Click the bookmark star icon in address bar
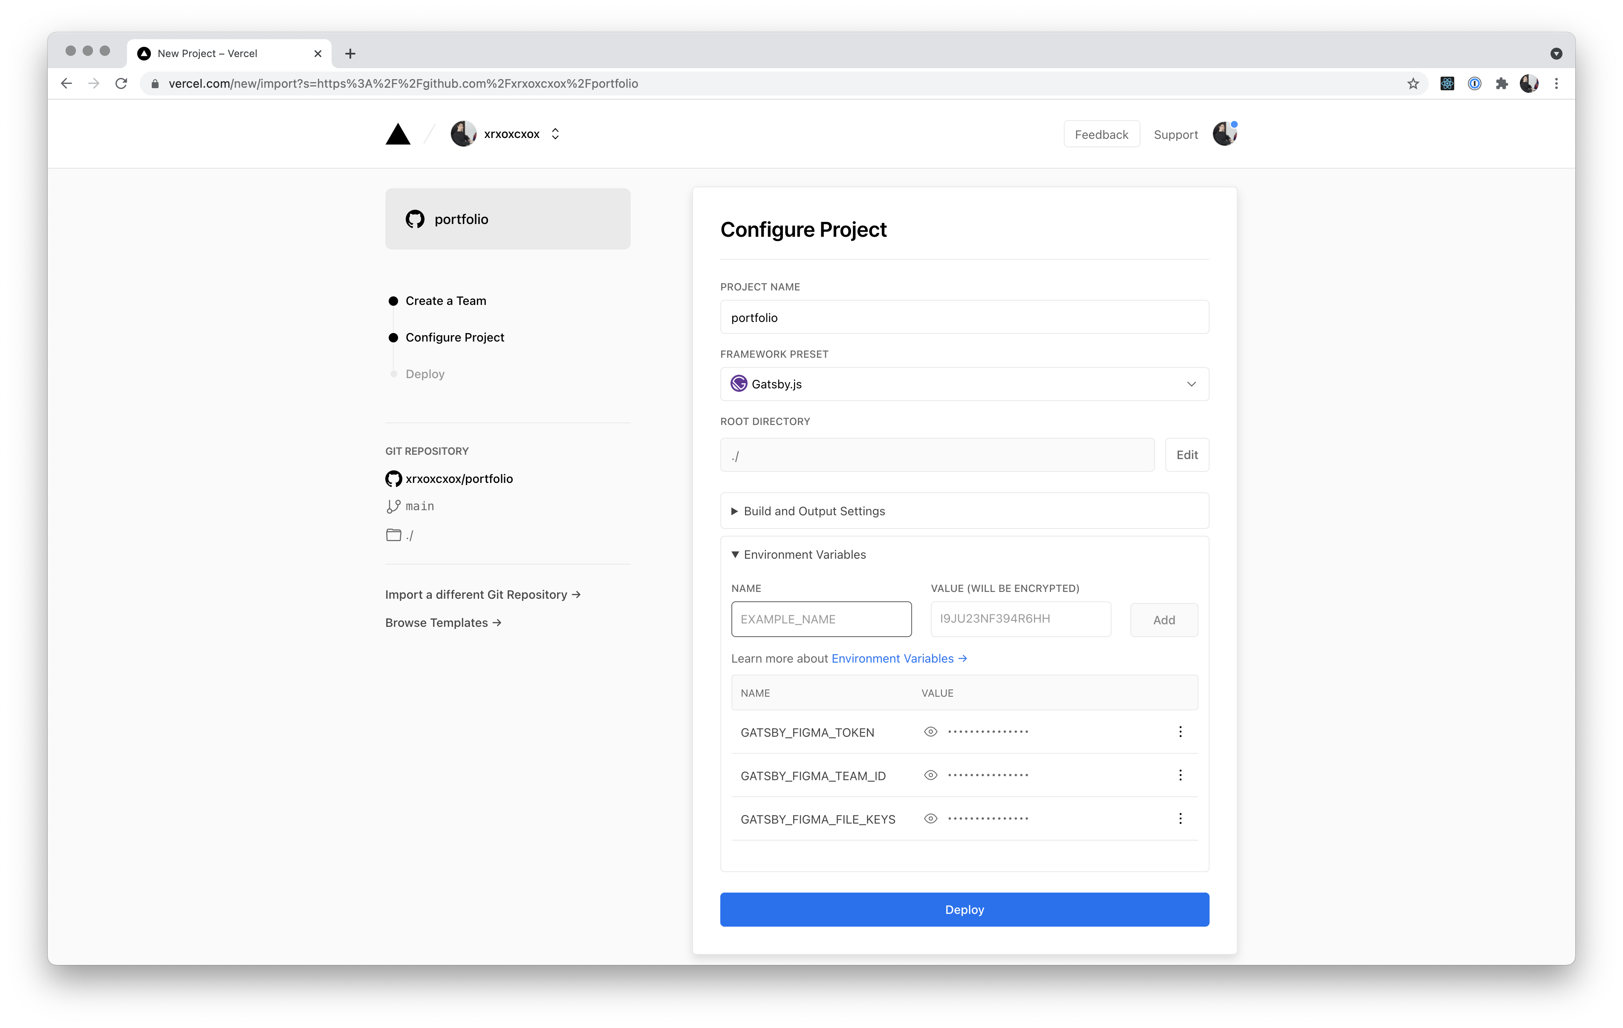The height and width of the screenshot is (1028, 1623). tap(1413, 83)
